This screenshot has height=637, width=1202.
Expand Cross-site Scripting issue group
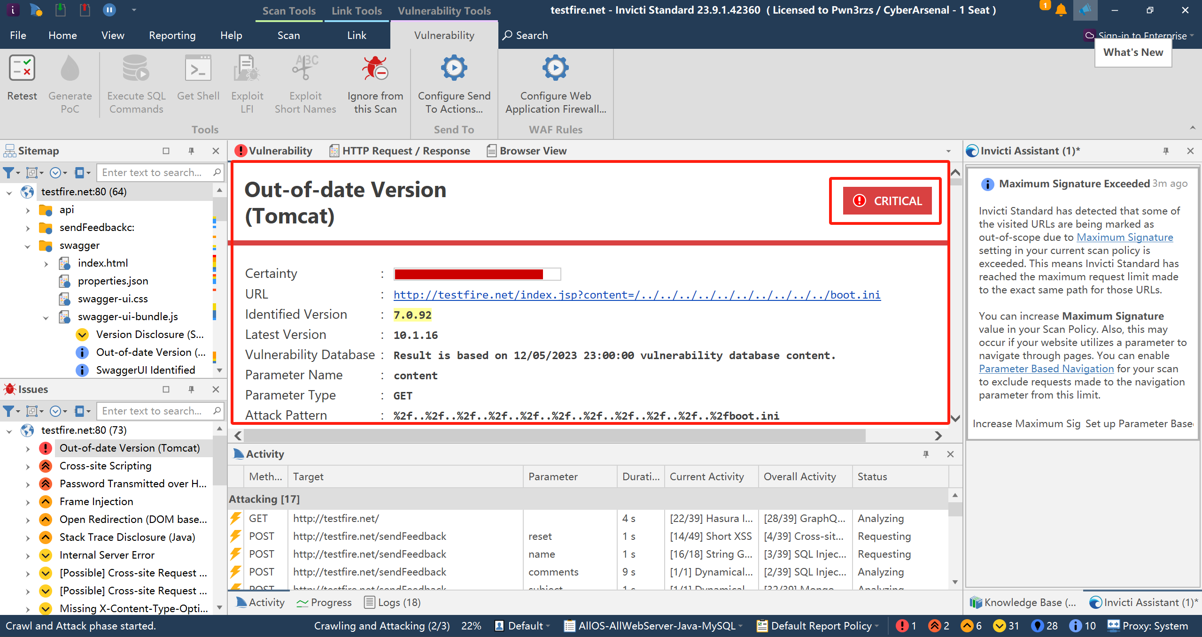click(28, 467)
